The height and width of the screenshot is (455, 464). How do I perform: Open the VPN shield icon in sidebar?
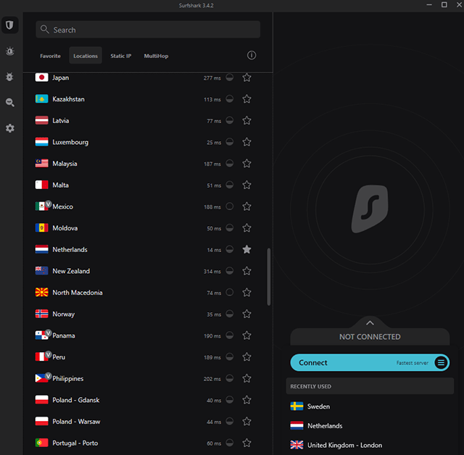[x=9, y=25]
